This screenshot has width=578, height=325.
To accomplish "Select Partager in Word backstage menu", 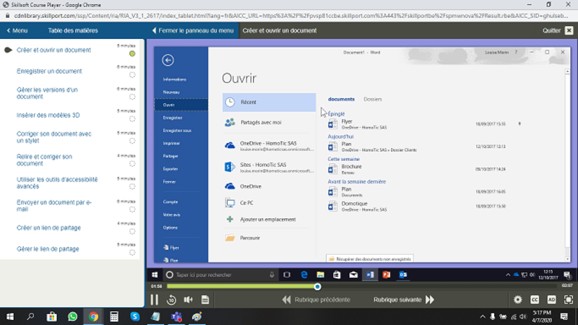I will tap(171, 156).
